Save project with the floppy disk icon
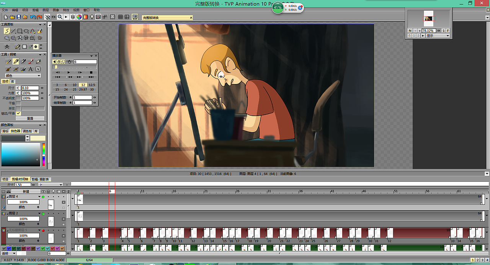Screen dimensions: 490x265 (x=19, y=17)
